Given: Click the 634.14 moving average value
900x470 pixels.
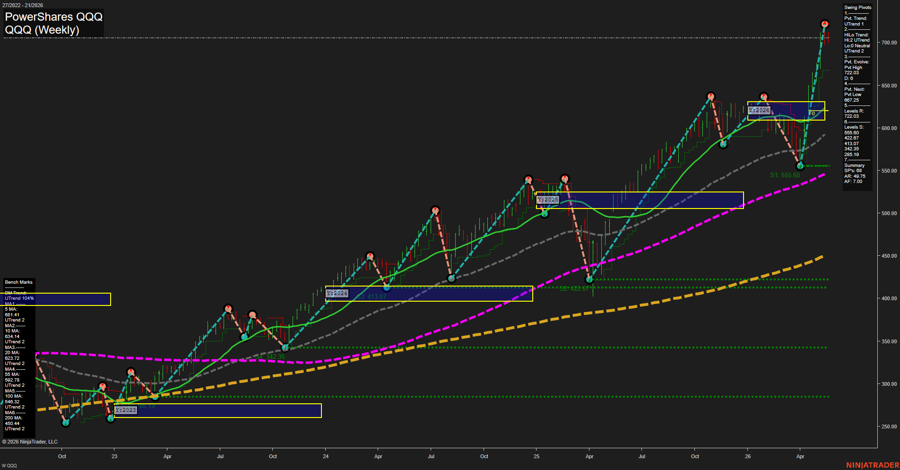Looking at the screenshot, I should [12, 337].
